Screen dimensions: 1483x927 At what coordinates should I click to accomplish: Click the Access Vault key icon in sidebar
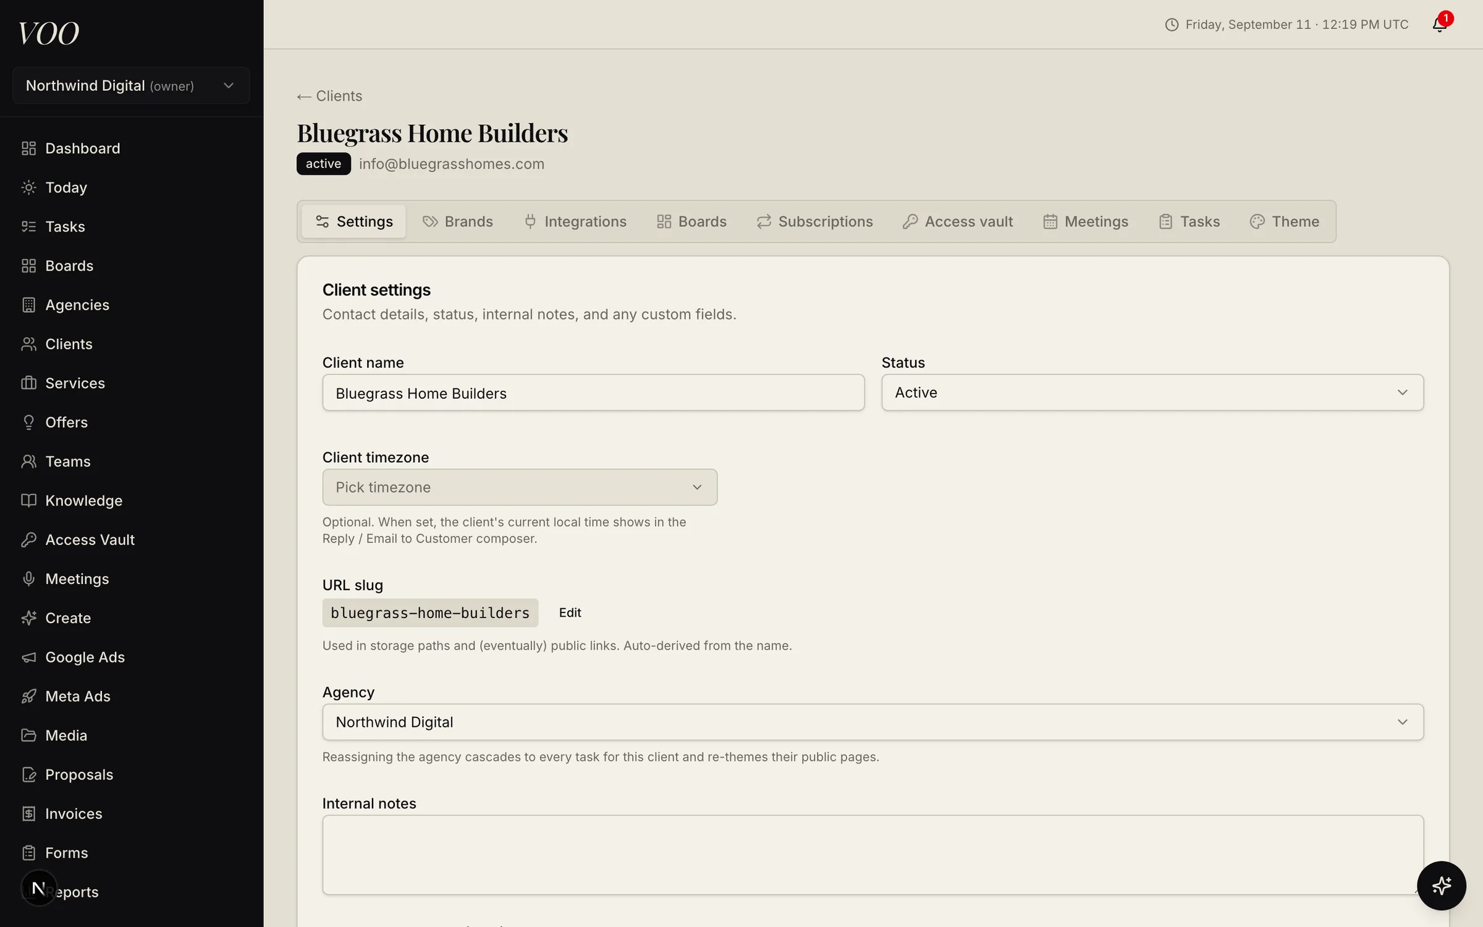point(28,540)
